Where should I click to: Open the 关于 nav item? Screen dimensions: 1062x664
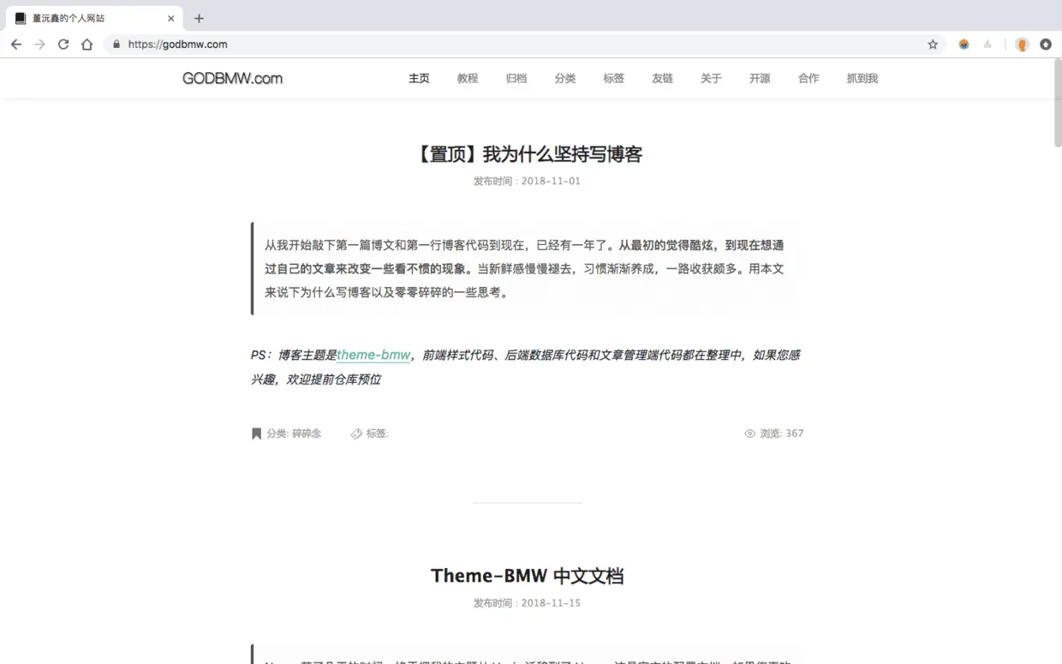click(712, 78)
